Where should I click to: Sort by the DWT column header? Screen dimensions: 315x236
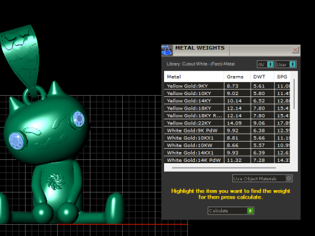click(262, 77)
